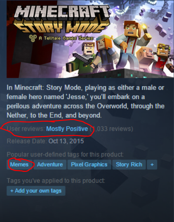Open the Mostly Positive reviews link

67,129
